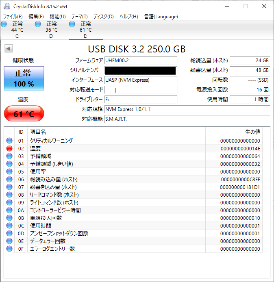The width and height of the screenshot is (274, 282).
Task: Click the 項目名 column header
Action: click(x=116, y=132)
